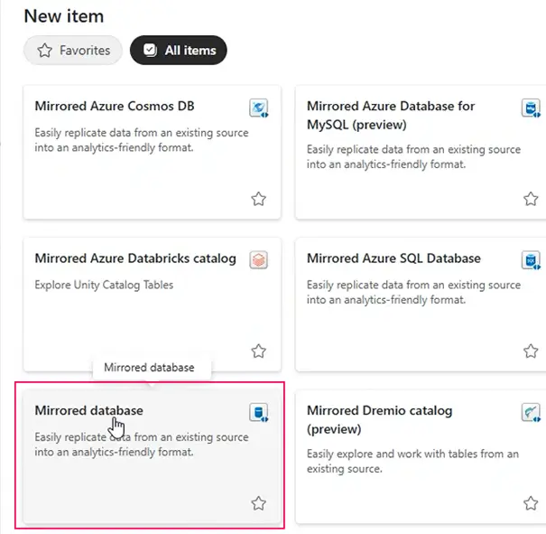The height and width of the screenshot is (534, 546).
Task: Click the star icon in Favorites pill
Action: 45,51
